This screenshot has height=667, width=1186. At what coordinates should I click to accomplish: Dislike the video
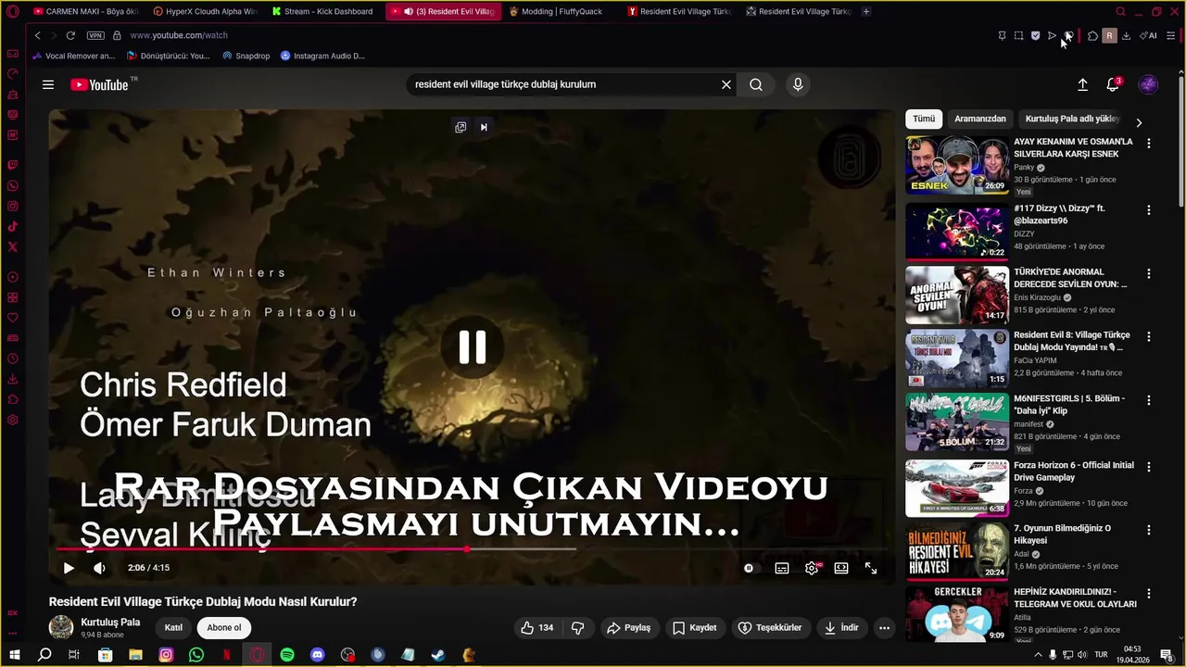(x=578, y=627)
